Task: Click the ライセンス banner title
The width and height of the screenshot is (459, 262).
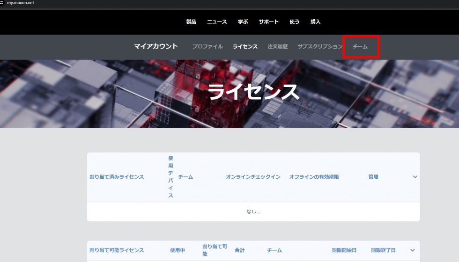Action: pos(253,92)
